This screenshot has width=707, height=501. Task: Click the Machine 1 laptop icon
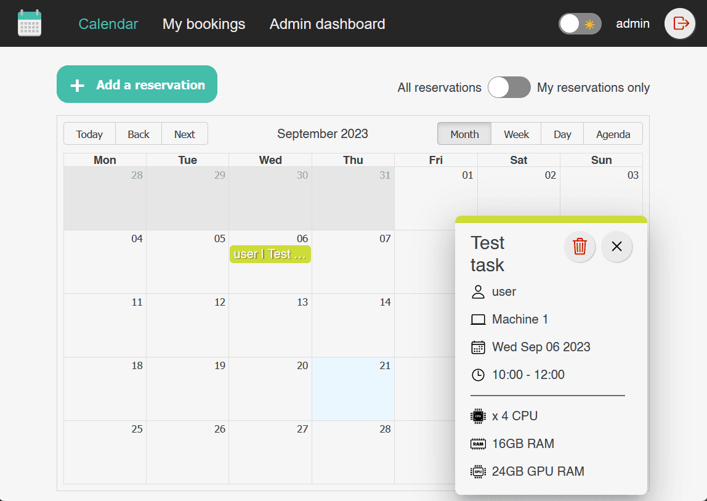[x=478, y=319]
